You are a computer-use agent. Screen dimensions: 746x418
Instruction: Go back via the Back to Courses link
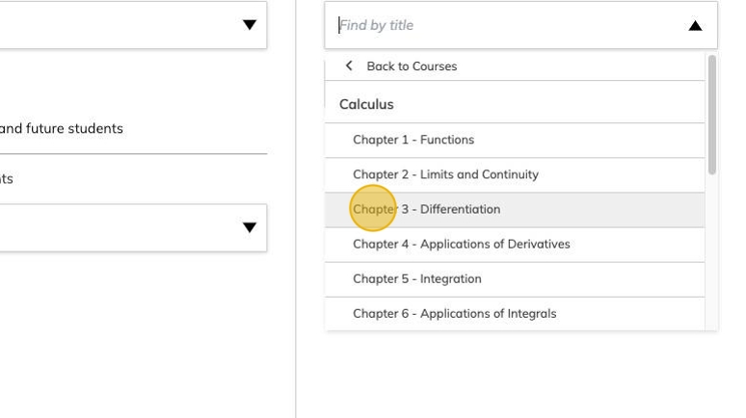tap(412, 66)
